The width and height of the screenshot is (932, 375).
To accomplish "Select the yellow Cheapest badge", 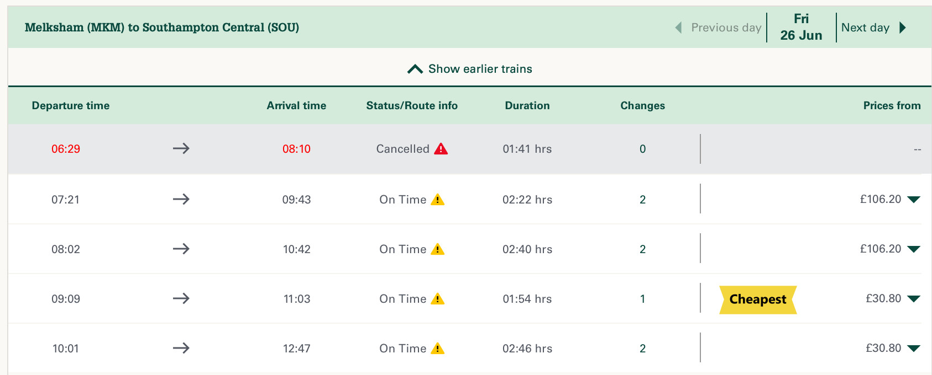I will (x=758, y=299).
